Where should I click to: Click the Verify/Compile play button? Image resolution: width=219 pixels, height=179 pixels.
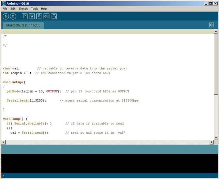coord(6,17)
